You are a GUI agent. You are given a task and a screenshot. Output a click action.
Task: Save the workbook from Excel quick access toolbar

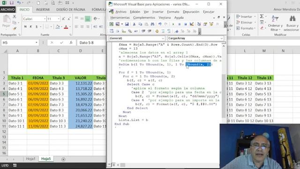11,3
